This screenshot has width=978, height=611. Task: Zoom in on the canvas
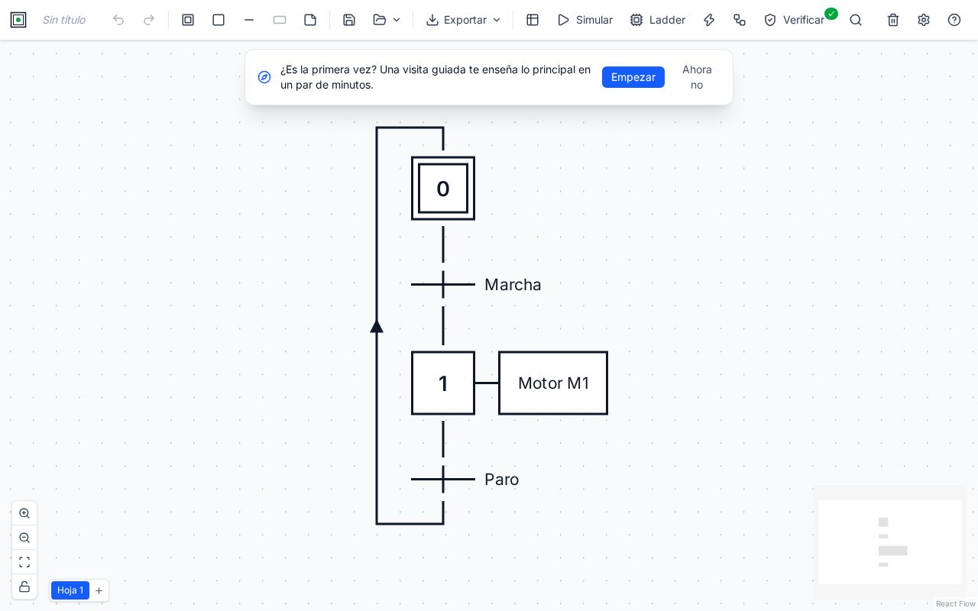[24, 513]
